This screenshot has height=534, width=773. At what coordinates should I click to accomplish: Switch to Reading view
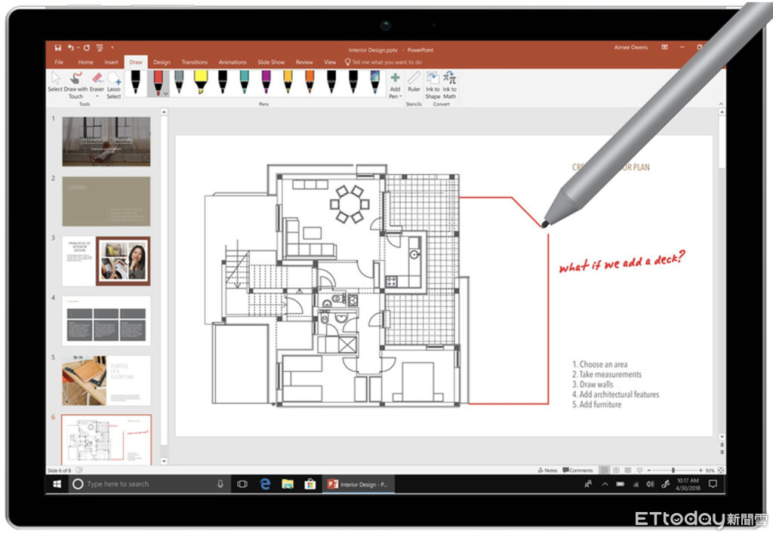(627, 470)
